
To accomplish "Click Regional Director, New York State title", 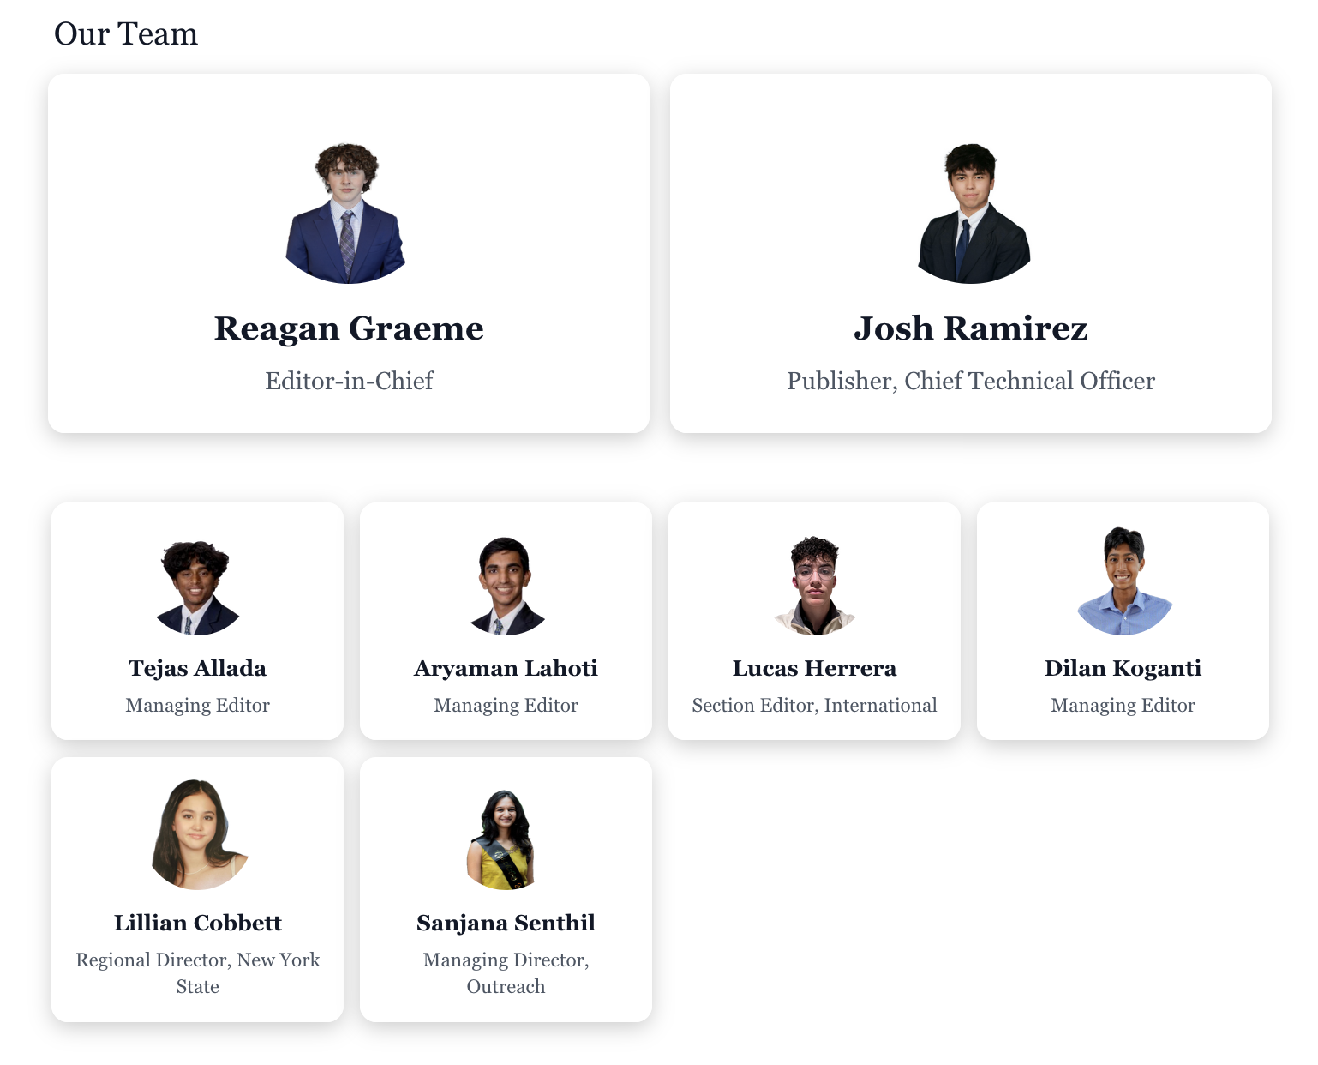I will (x=198, y=973).
